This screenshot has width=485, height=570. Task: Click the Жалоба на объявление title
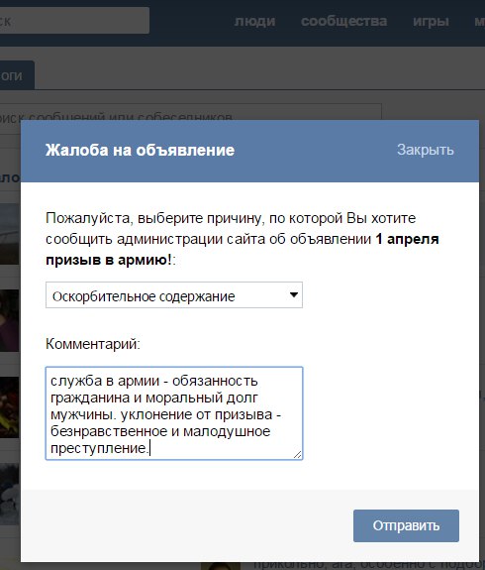pos(140,150)
